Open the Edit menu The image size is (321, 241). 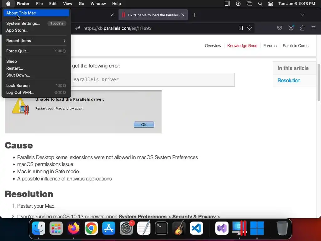(x=53, y=3)
